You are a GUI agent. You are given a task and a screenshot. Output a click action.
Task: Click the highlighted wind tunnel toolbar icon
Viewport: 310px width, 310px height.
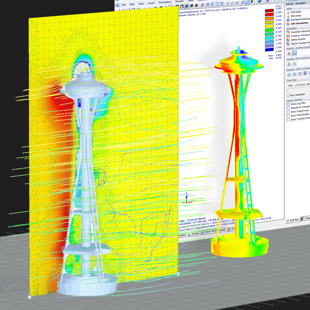click(187, 6)
